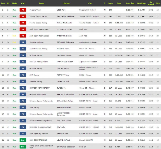Screen dimensions: 161x149
Task: Click driver name SENNA Bruno
Action: (63, 134)
